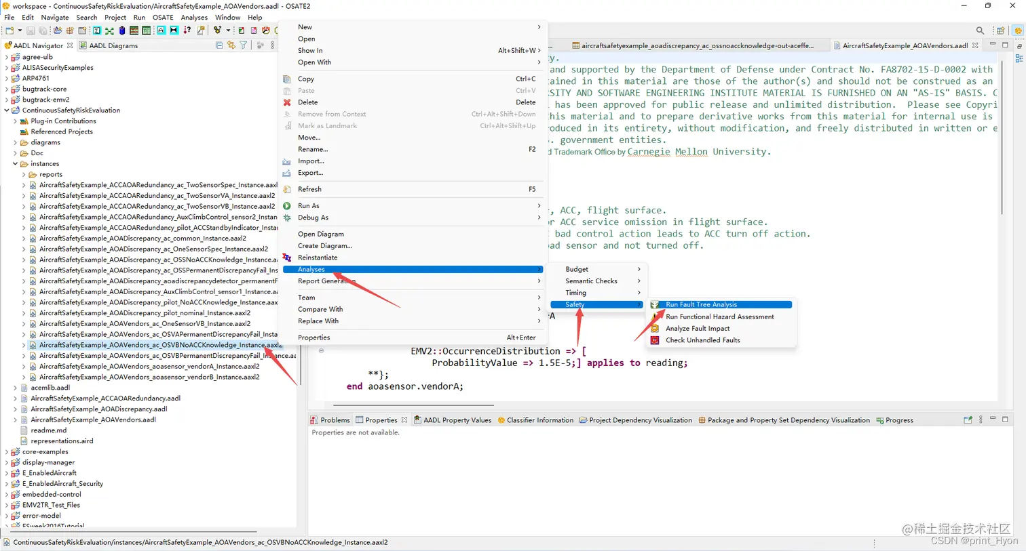Click the green connected-nodes toolbar icon
The image size is (1026, 551).
click(x=109, y=30)
